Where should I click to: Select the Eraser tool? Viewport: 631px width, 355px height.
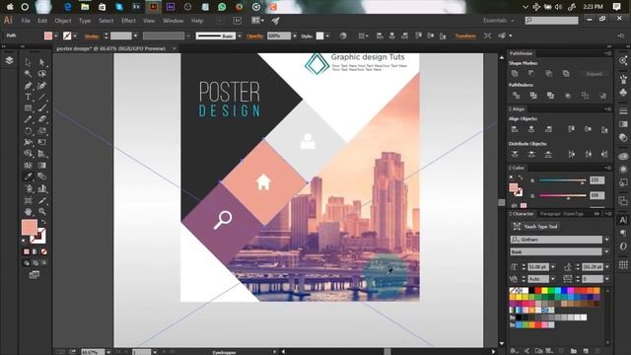pyautogui.click(x=41, y=119)
